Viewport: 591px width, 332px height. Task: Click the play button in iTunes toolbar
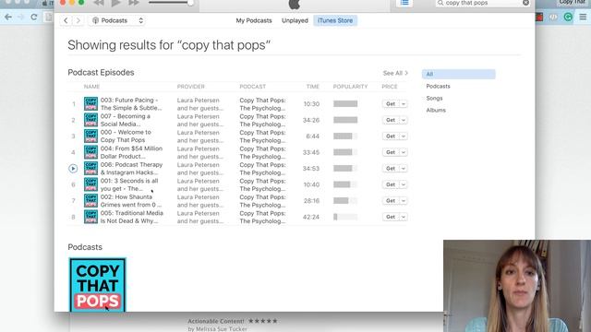[x=116, y=4]
